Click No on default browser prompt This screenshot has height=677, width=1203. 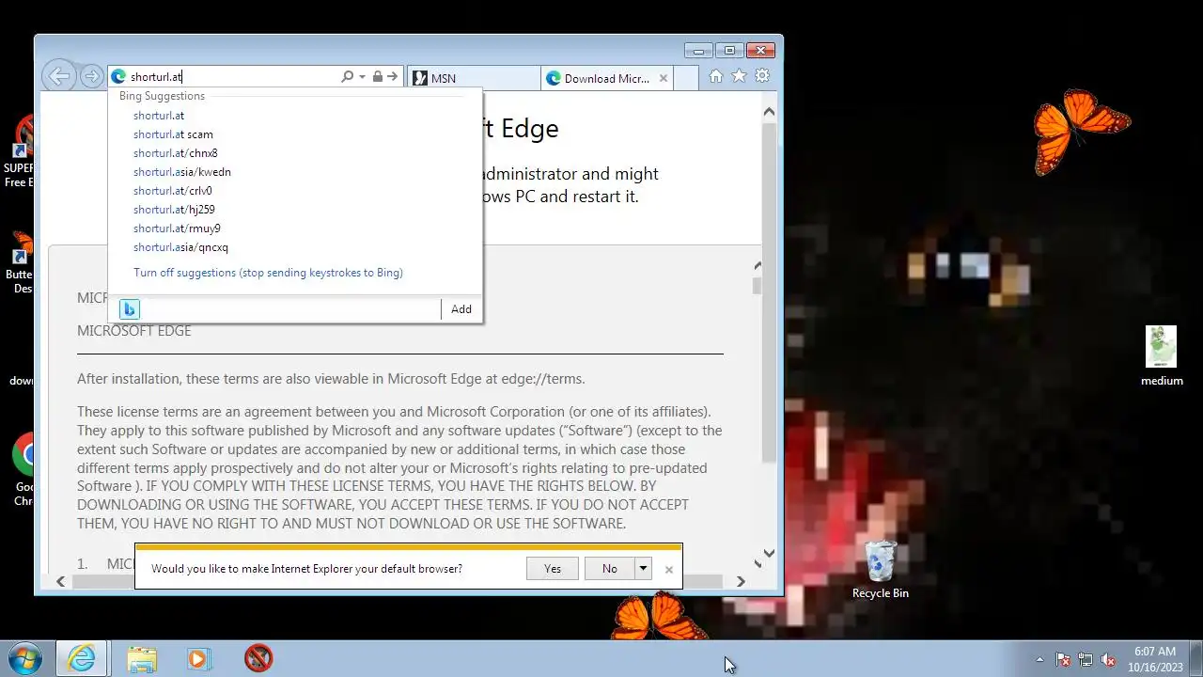610,569
